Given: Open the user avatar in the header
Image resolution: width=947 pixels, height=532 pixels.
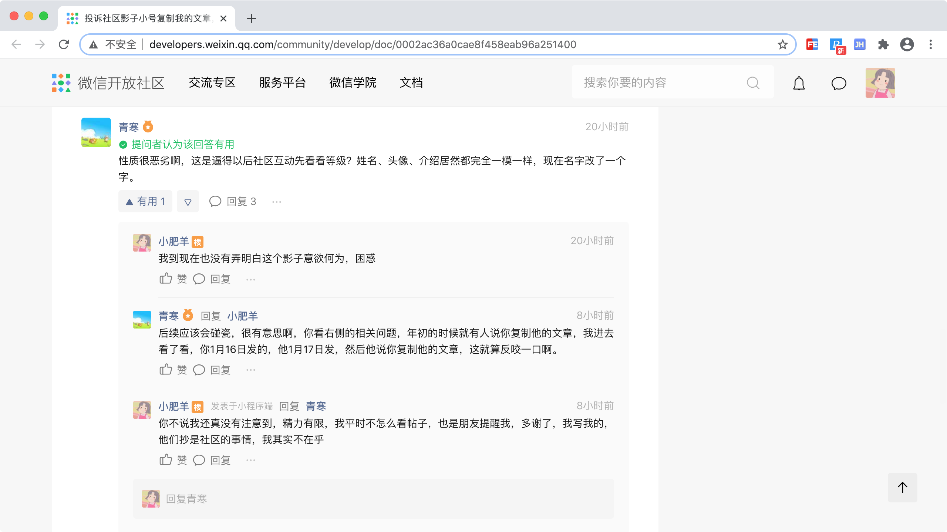Looking at the screenshot, I should 880,83.
